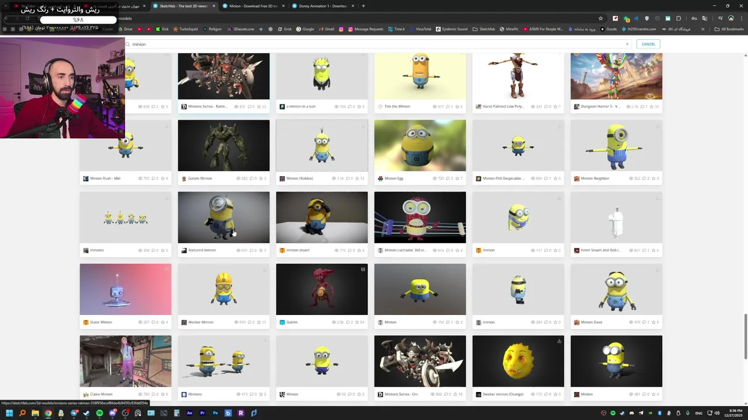Image resolution: width=748 pixels, height=420 pixels.
Task: Open the Poliigon bookmark
Action: tap(211, 29)
